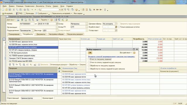Click the Cut scissors icon
Screen dimensions: 187x105
point(14,10)
